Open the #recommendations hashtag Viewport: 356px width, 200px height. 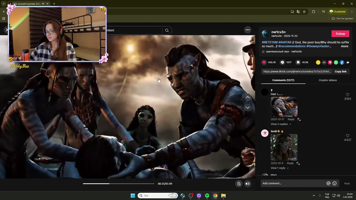(292, 46)
